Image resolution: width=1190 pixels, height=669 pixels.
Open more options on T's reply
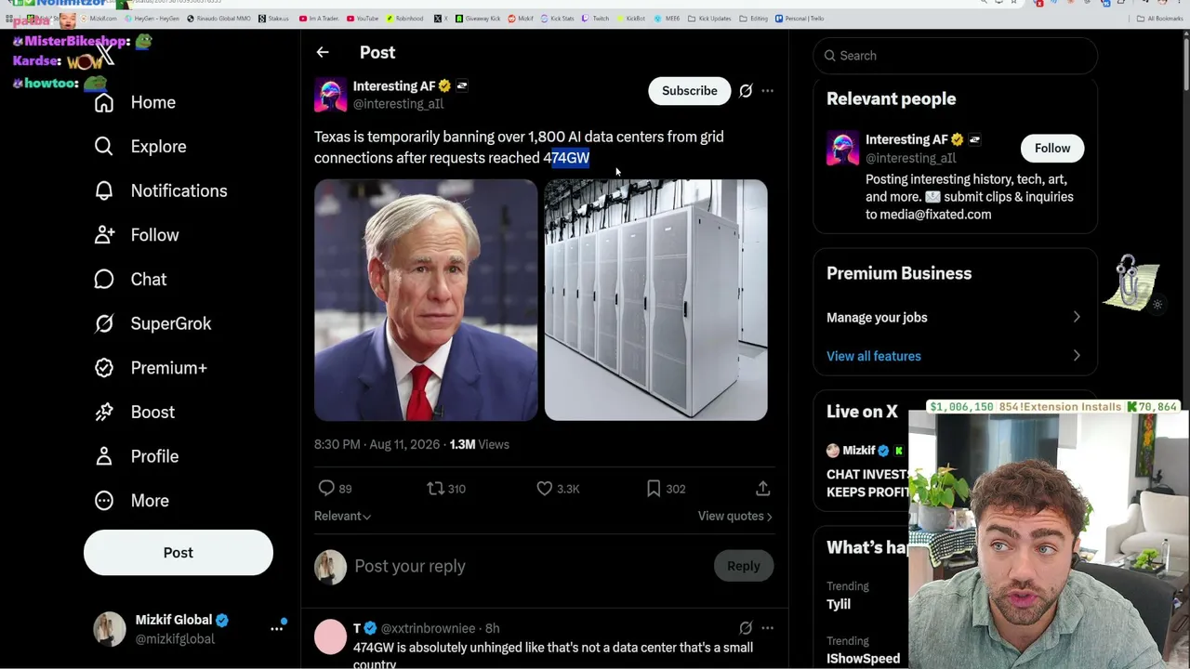click(767, 628)
